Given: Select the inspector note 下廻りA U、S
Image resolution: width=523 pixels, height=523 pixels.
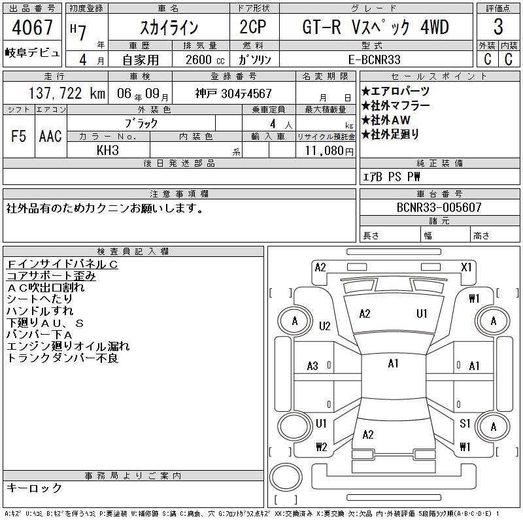Looking at the screenshot, I should (x=45, y=323).
